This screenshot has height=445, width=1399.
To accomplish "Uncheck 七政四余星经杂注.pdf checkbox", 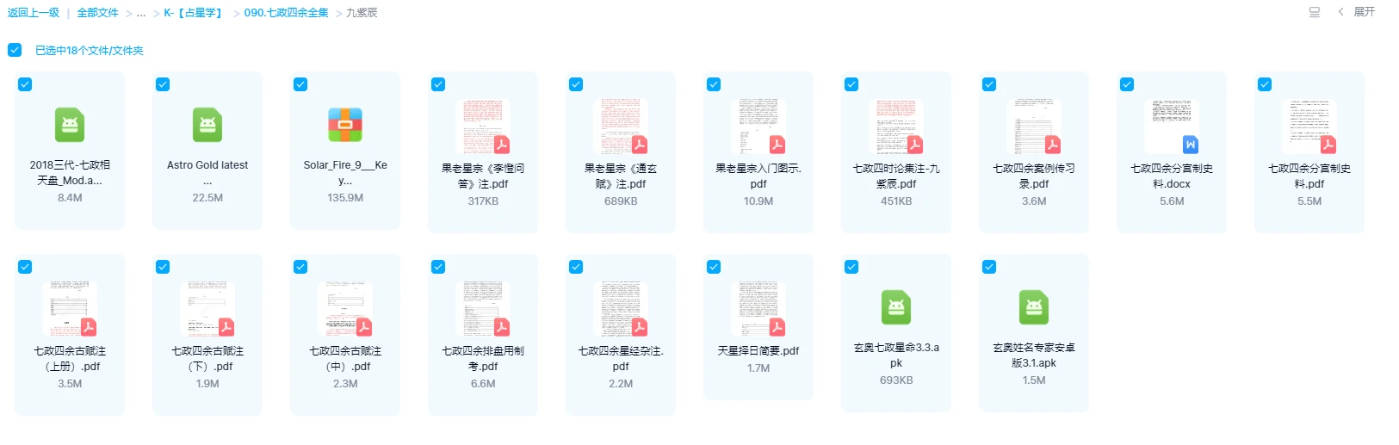I will (576, 267).
